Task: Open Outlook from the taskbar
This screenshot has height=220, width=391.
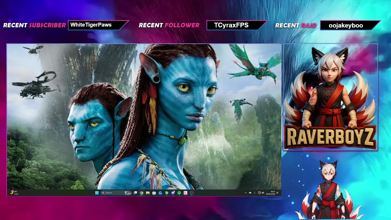Action: coord(160,193)
